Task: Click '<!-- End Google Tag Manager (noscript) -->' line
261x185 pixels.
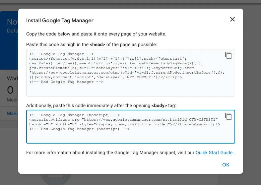Action: [79, 129]
